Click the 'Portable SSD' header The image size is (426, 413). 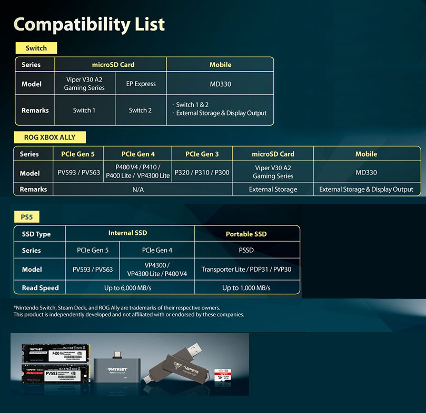(x=246, y=234)
